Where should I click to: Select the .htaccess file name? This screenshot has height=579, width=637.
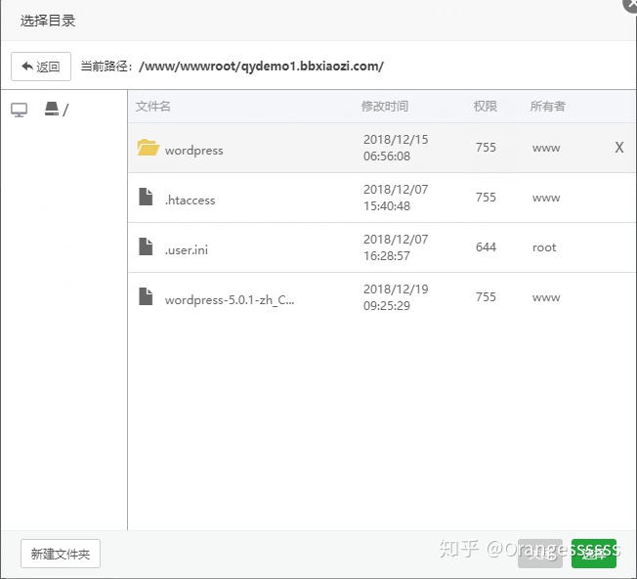[190, 200]
